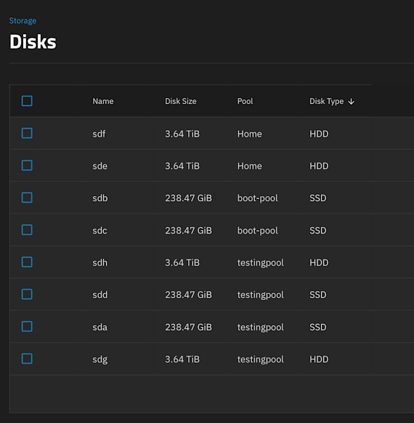Image resolution: width=414 pixels, height=423 pixels.
Task: Open the Storage breadcrumb link
Action: (23, 21)
